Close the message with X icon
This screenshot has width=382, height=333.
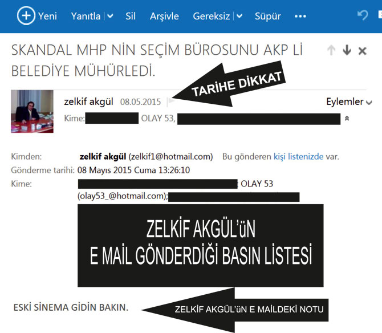[x=363, y=51]
